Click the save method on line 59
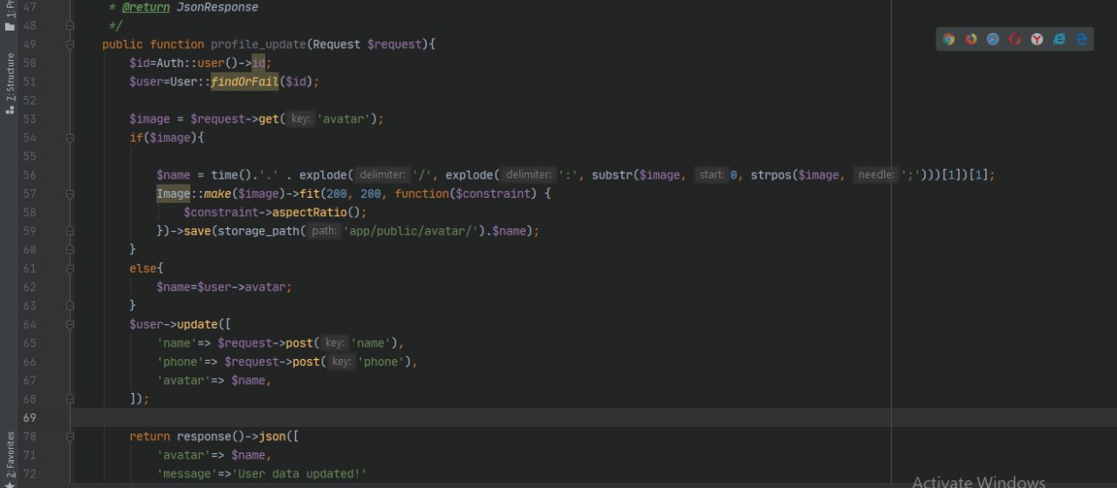Image resolution: width=1117 pixels, height=488 pixels. [x=197, y=231]
